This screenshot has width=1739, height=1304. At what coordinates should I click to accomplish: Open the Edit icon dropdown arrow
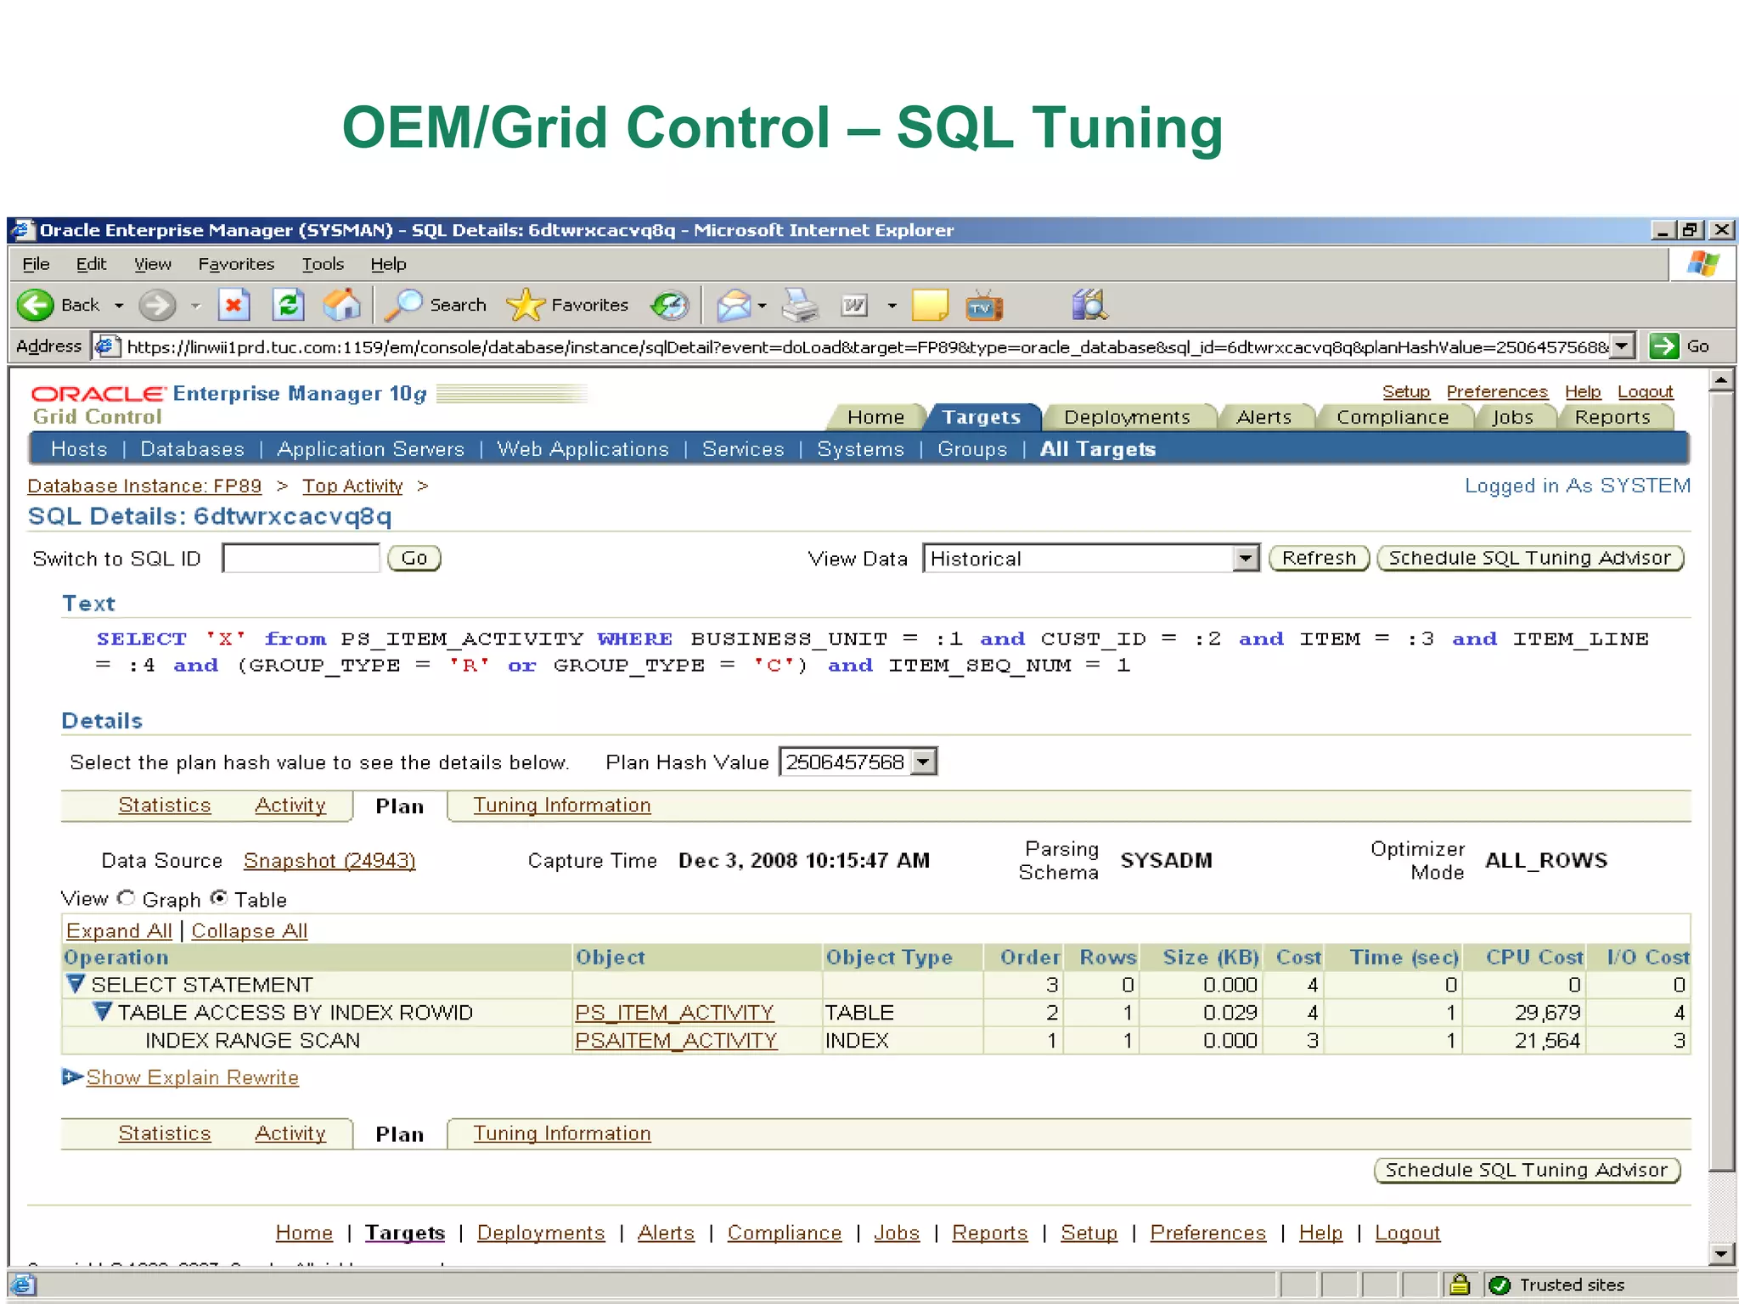pos(892,306)
